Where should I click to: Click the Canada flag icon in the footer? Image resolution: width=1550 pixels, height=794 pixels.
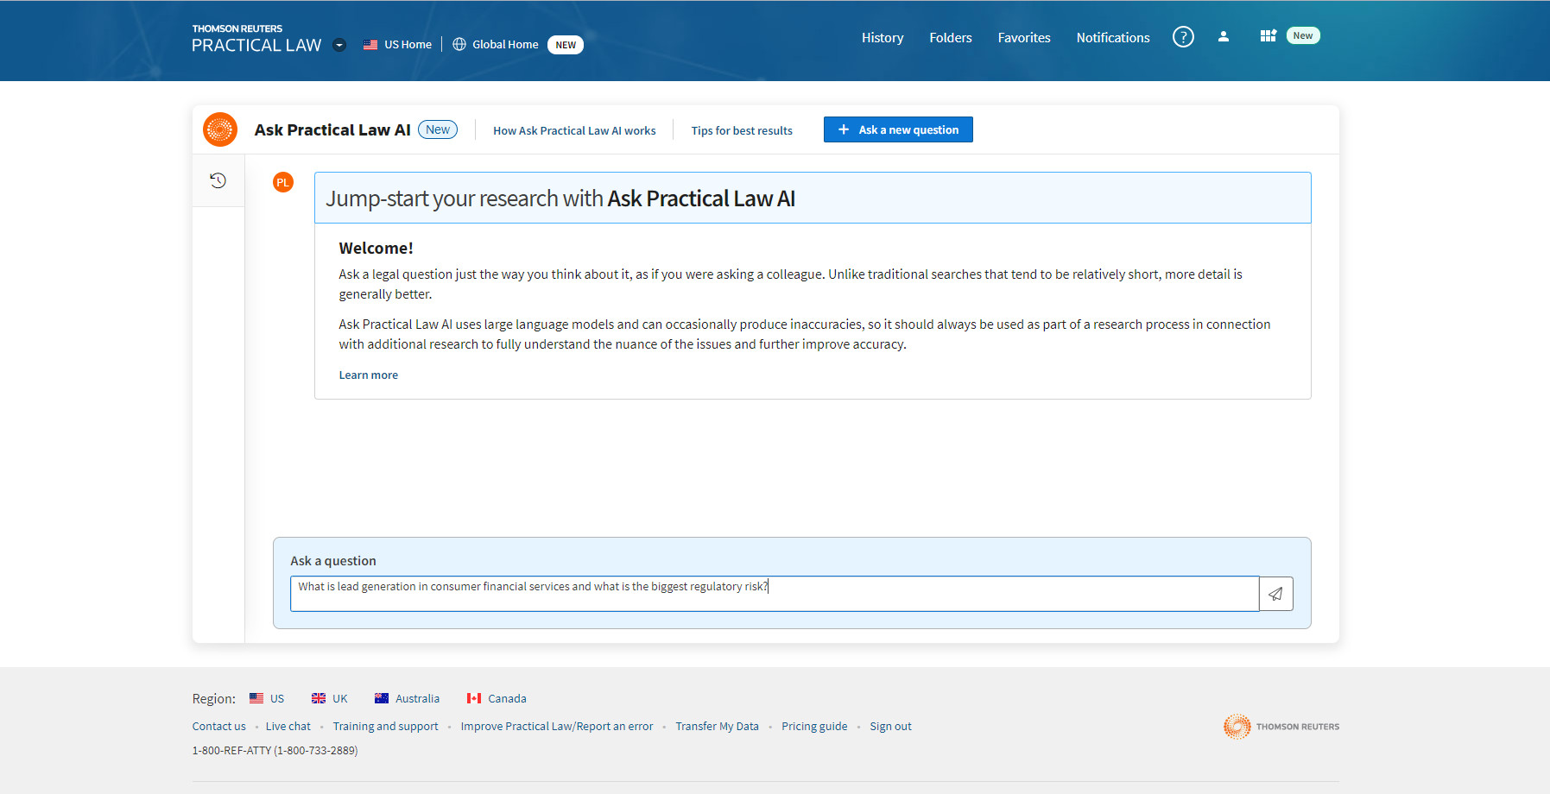tap(474, 698)
